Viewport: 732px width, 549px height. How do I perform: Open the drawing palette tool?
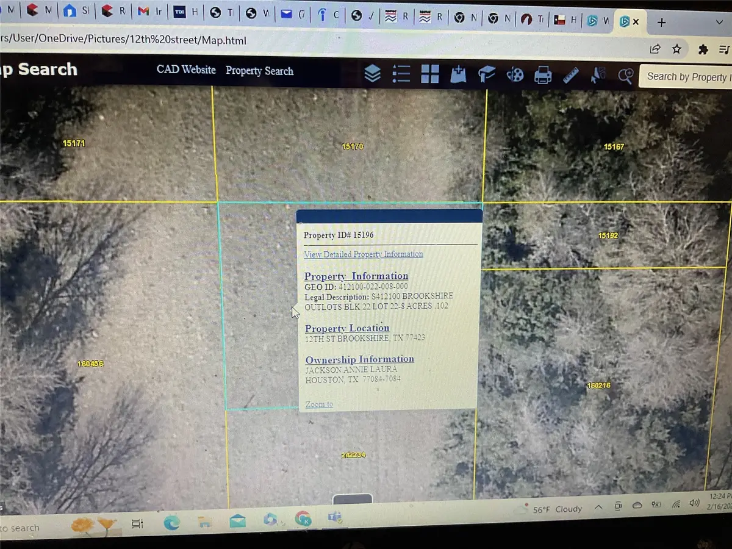(x=514, y=74)
